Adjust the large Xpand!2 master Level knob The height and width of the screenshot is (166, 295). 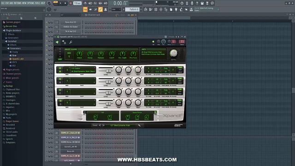(173, 53)
